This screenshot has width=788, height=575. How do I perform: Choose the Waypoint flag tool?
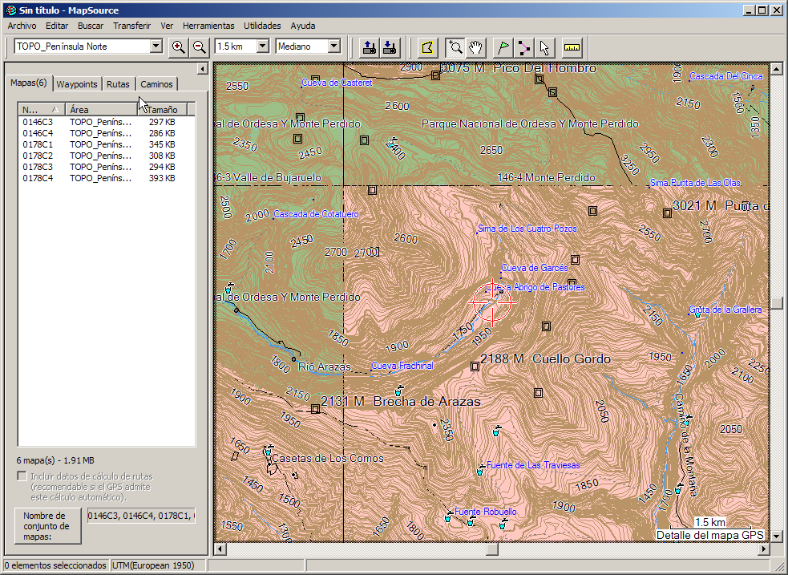click(x=503, y=48)
